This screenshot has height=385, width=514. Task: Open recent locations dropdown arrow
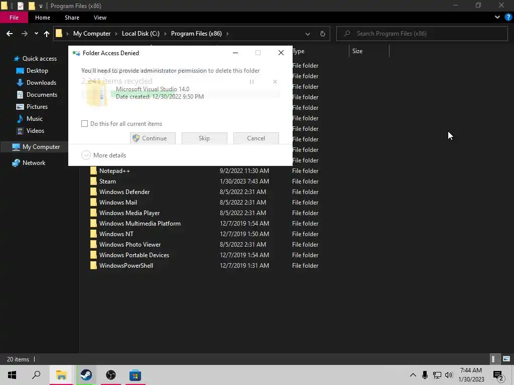tap(36, 34)
